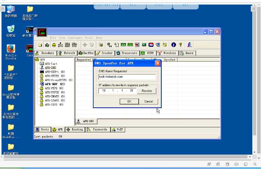Image resolution: width=261 pixels, height=169 pixels.
Task: Click the blue info About icon
Action: (x=174, y=45)
